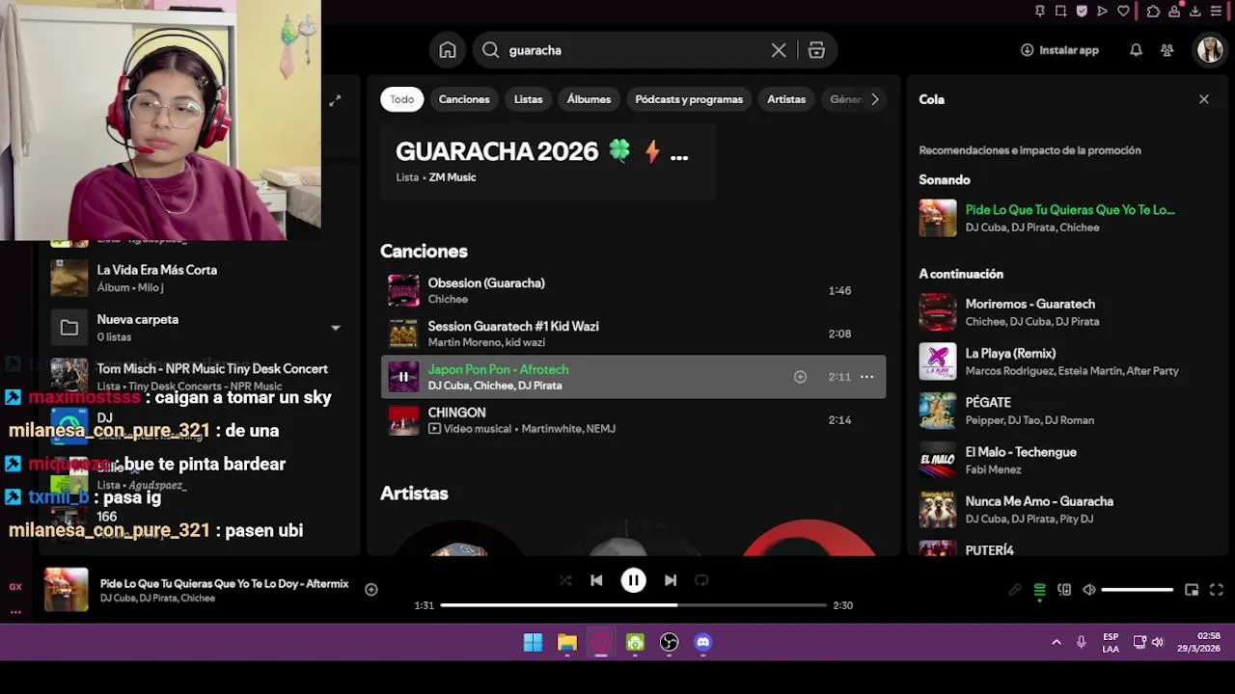Open Friend Activity people icon

(x=1167, y=50)
